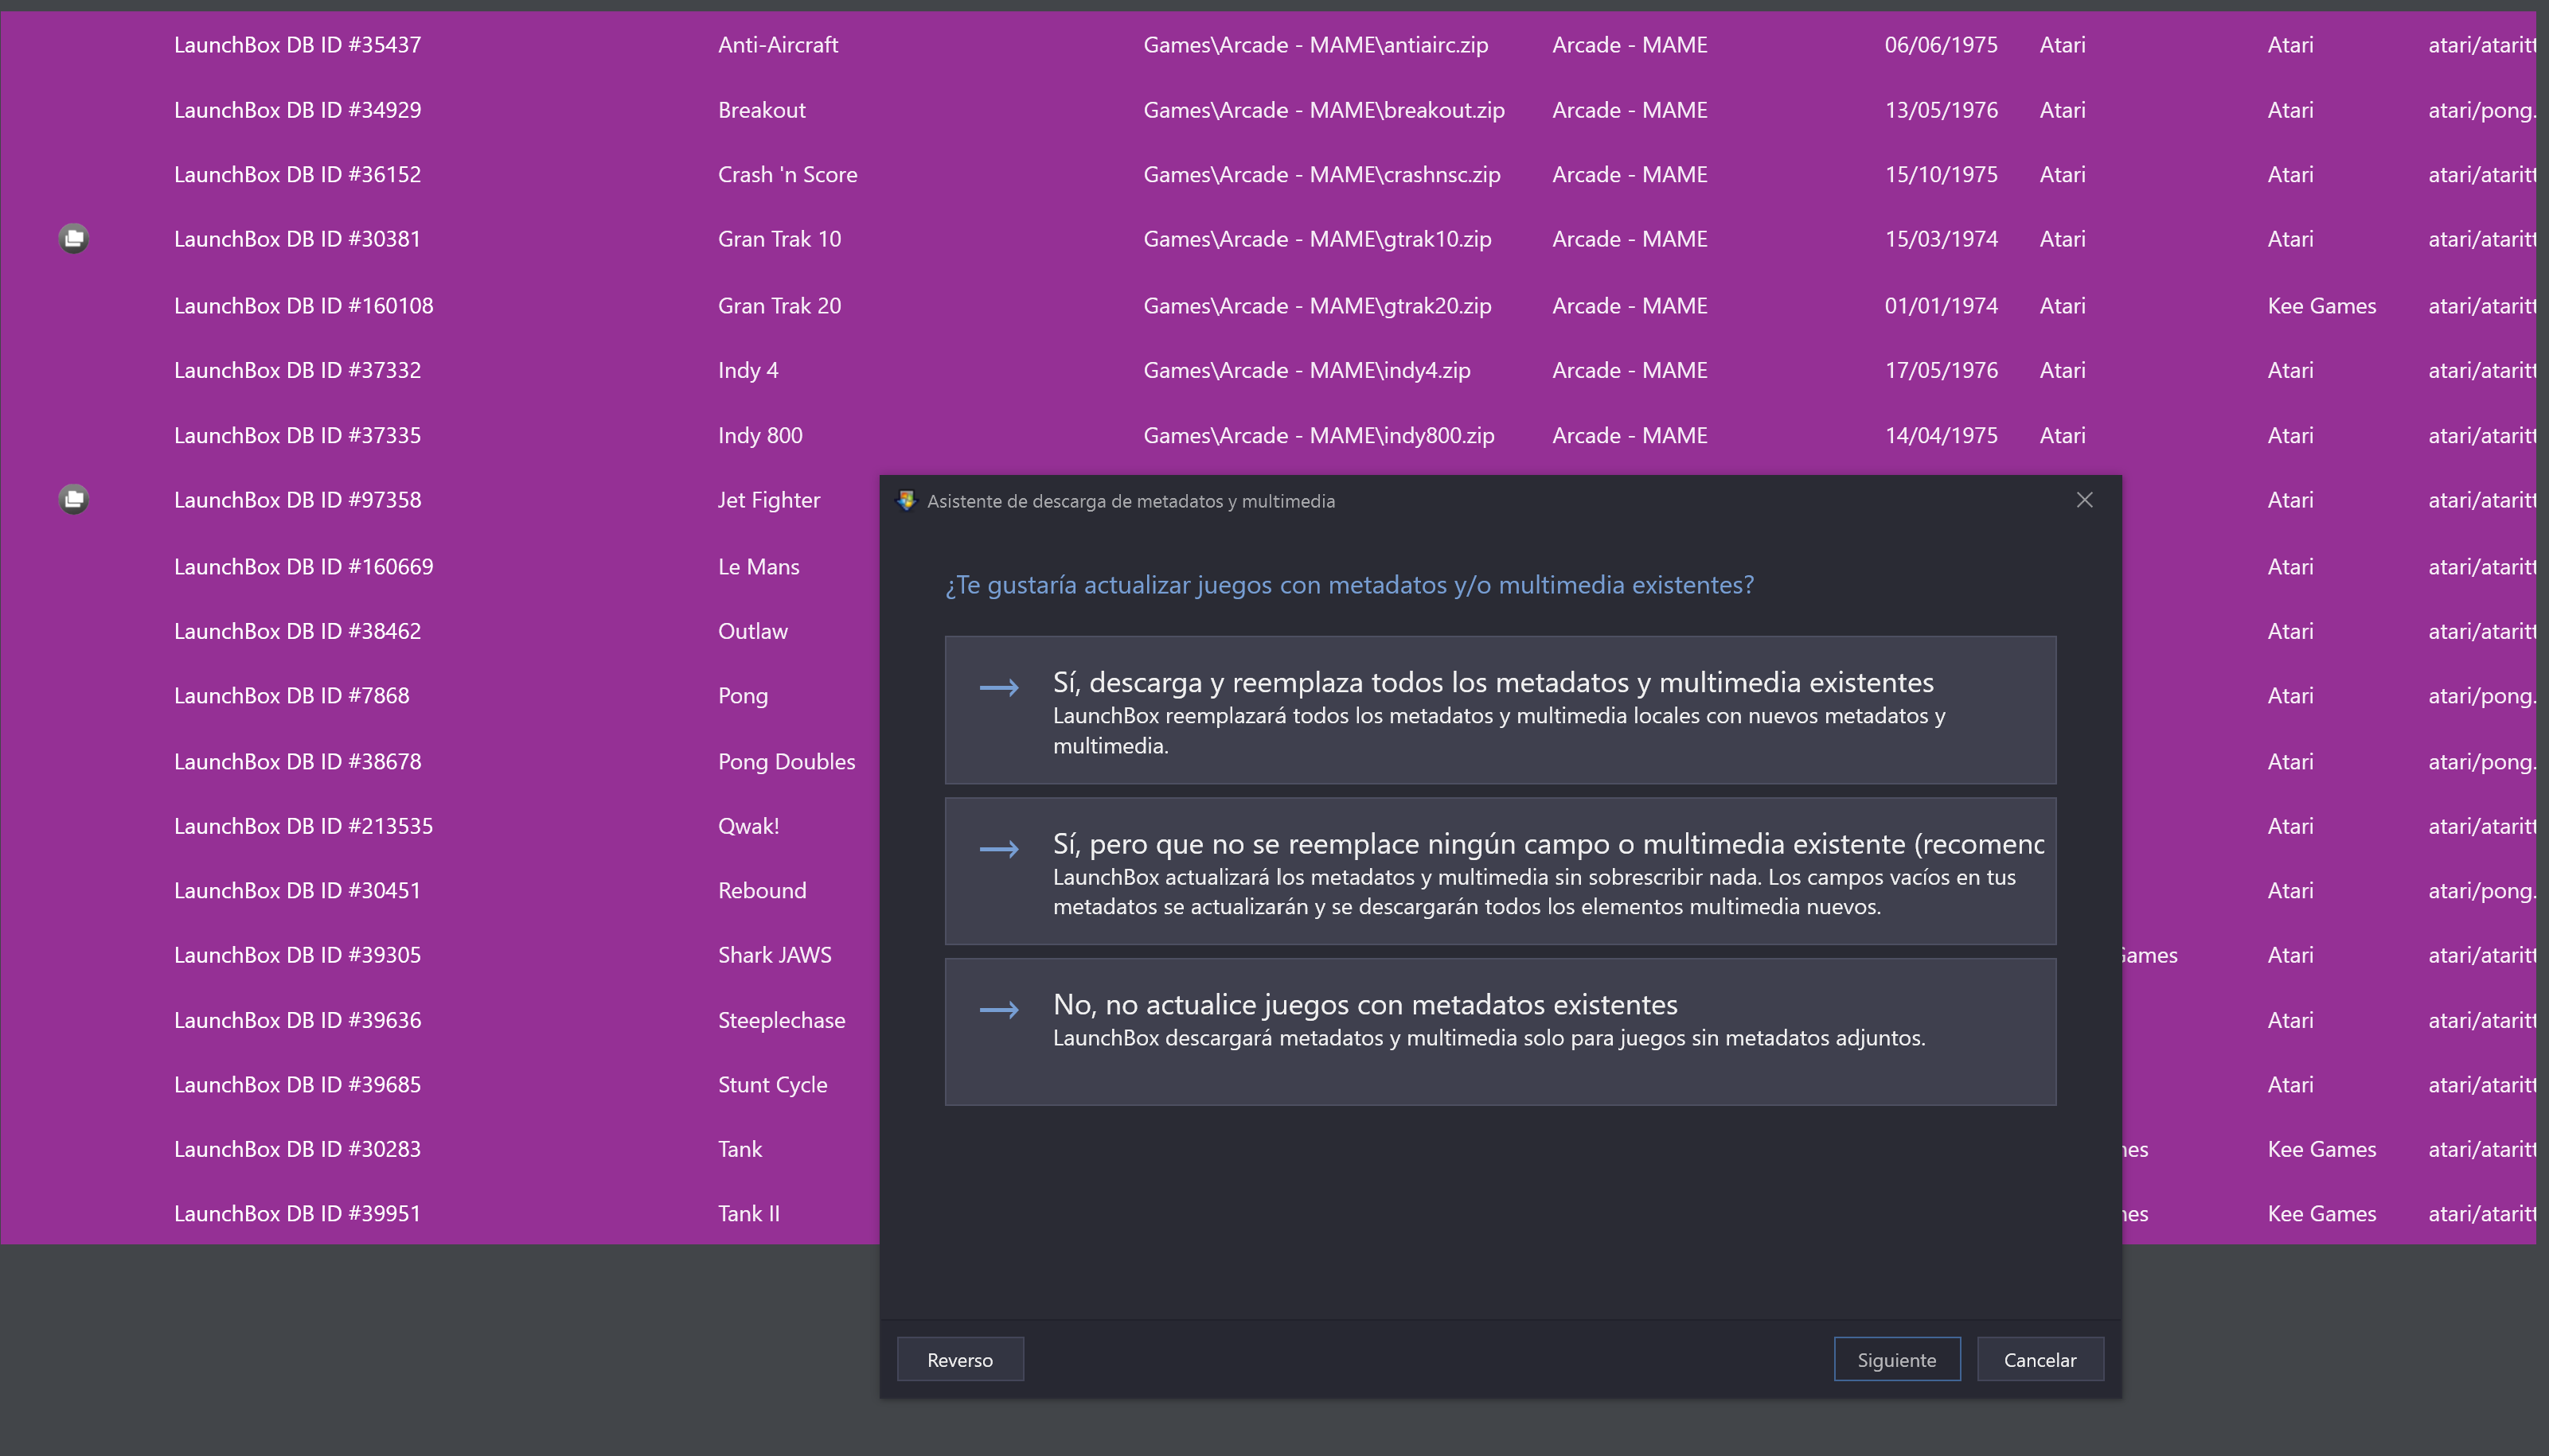Screen dimensions: 2549x1456
Task: Click LaunchBox DB ID #35437
Action: click(x=297, y=45)
